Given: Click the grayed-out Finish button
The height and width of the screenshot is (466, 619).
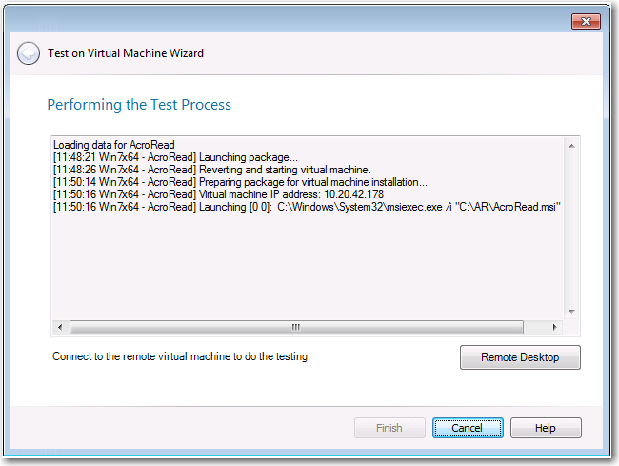Looking at the screenshot, I should (x=389, y=428).
